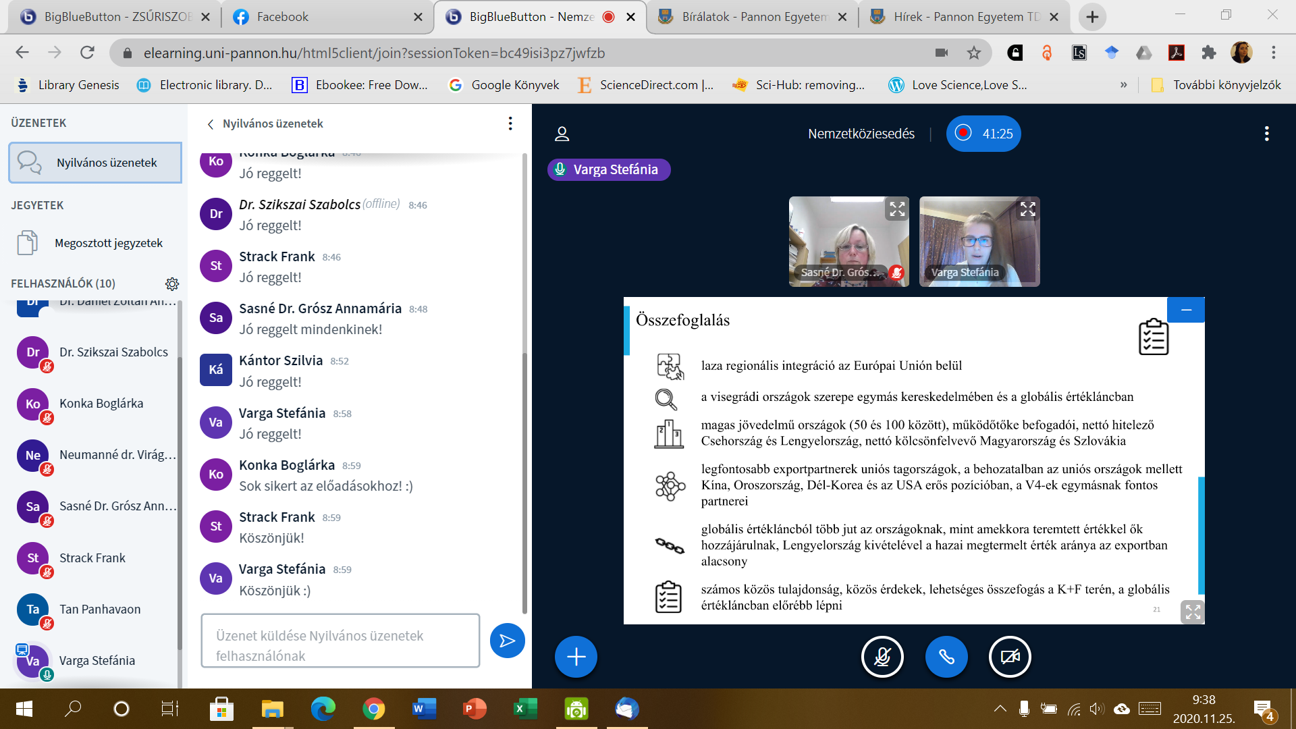Expand Varga Stefánia webcam fullscreen
The image size is (1296, 729).
pyautogui.click(x=1027, y=209)
